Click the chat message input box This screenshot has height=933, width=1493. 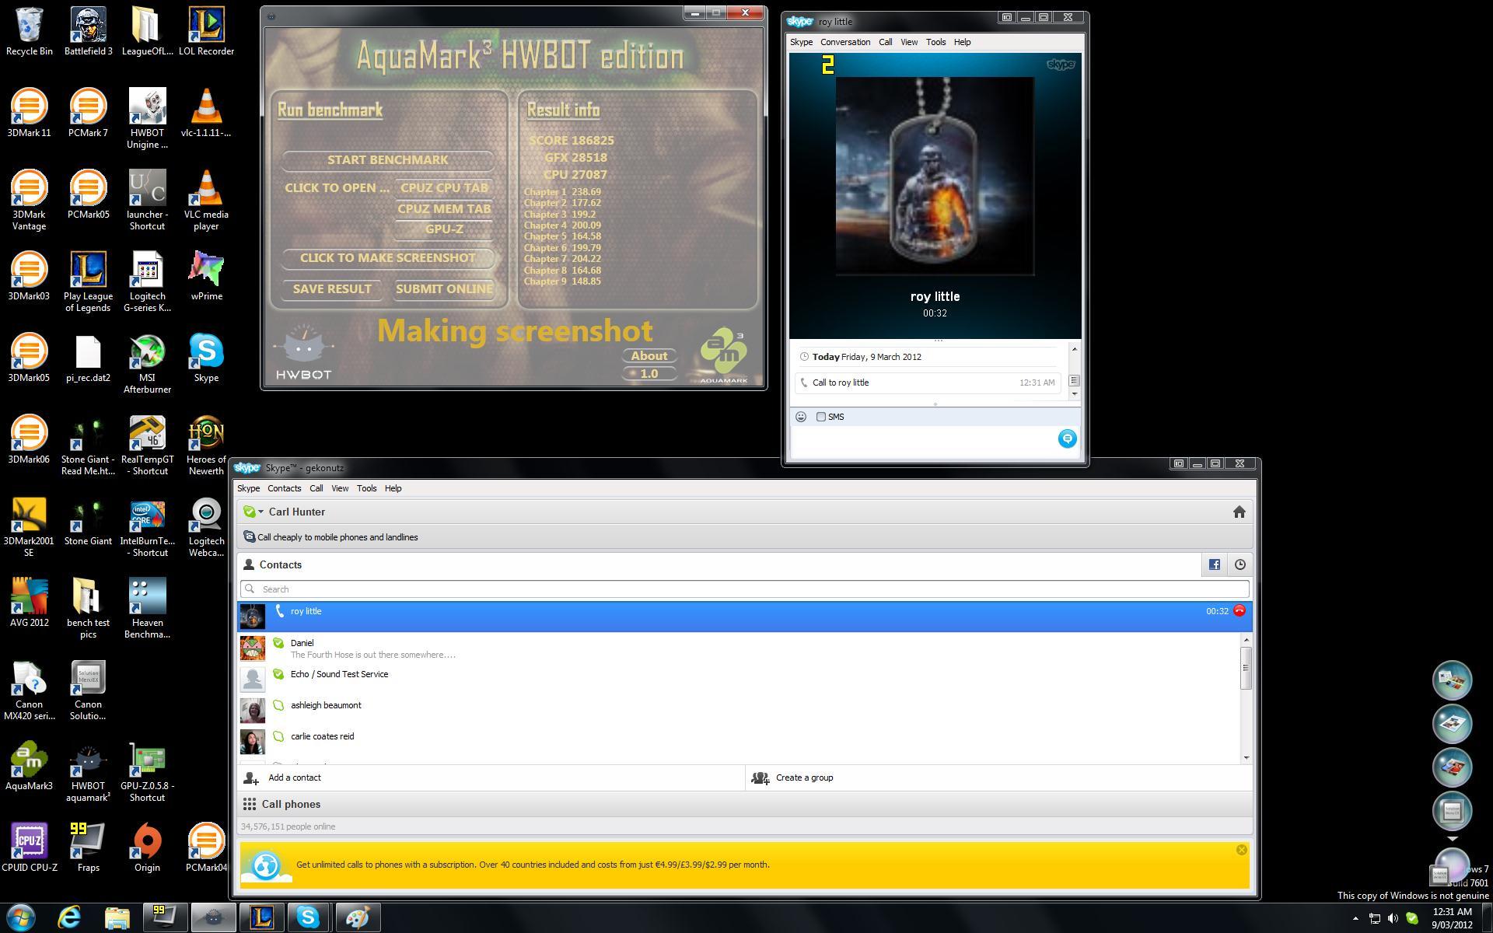(921, 442)
